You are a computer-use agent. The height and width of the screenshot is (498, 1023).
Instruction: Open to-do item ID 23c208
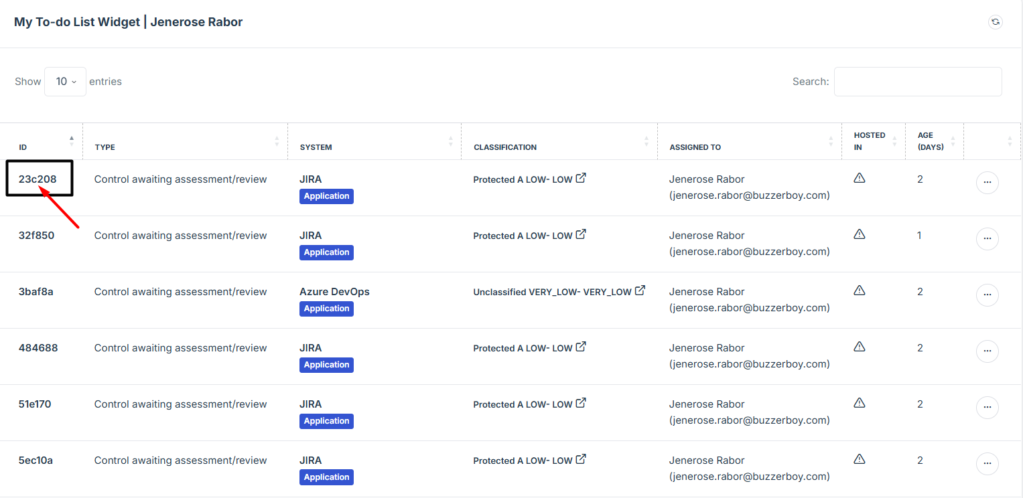click(x=38, y=179)
